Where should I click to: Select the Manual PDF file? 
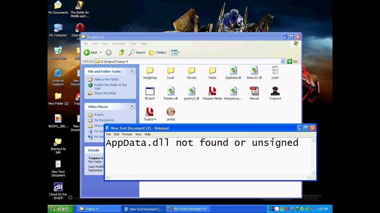[x=254, y=93]
